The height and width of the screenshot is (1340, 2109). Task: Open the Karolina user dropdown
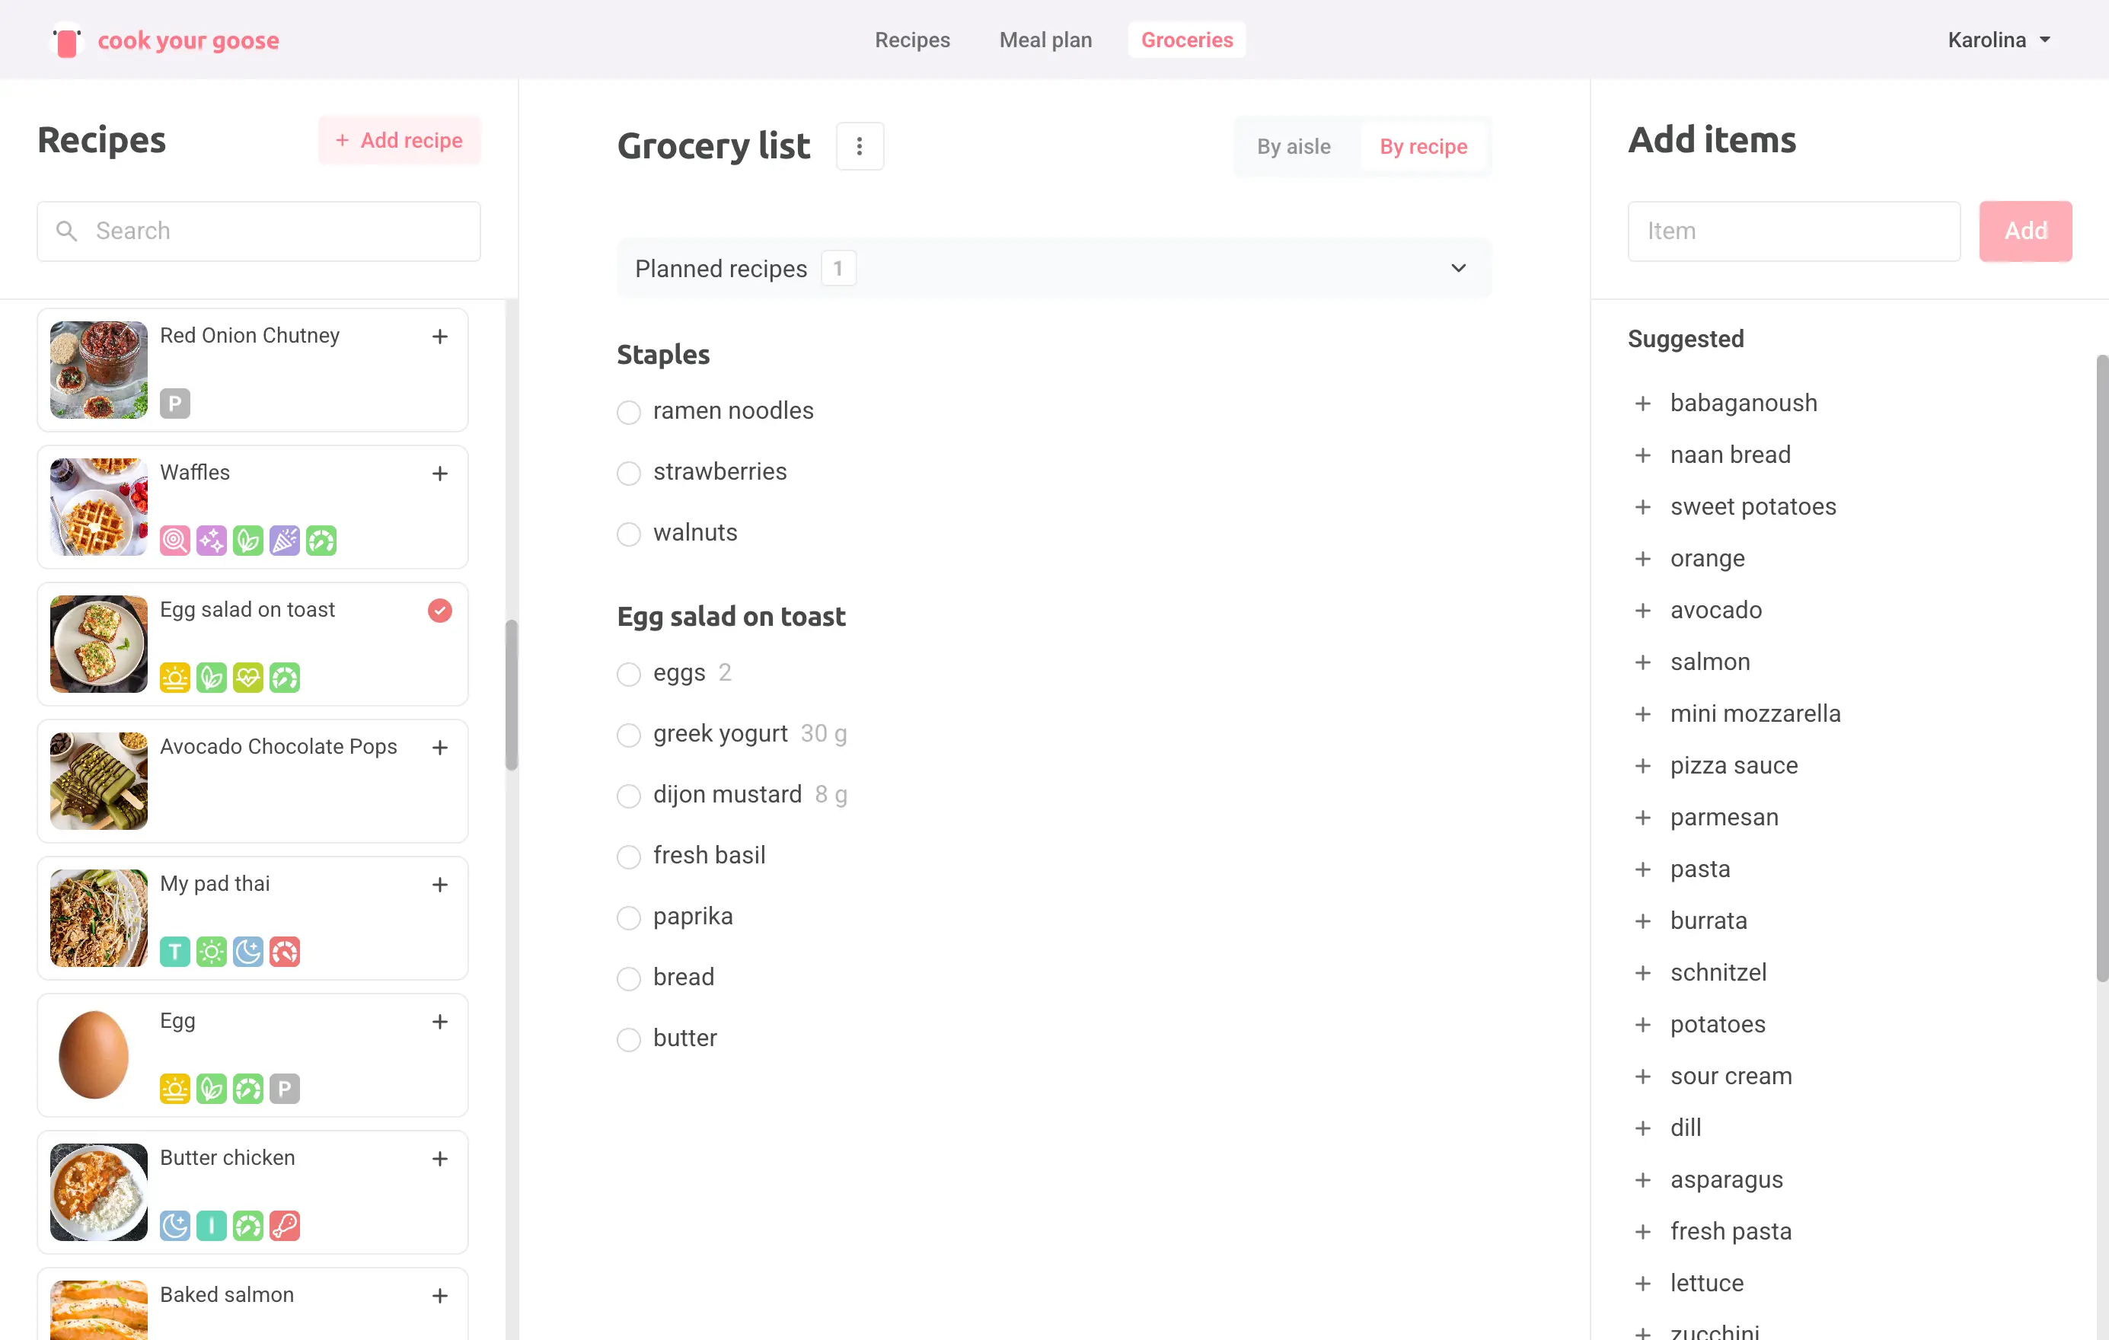point(1998,40)
